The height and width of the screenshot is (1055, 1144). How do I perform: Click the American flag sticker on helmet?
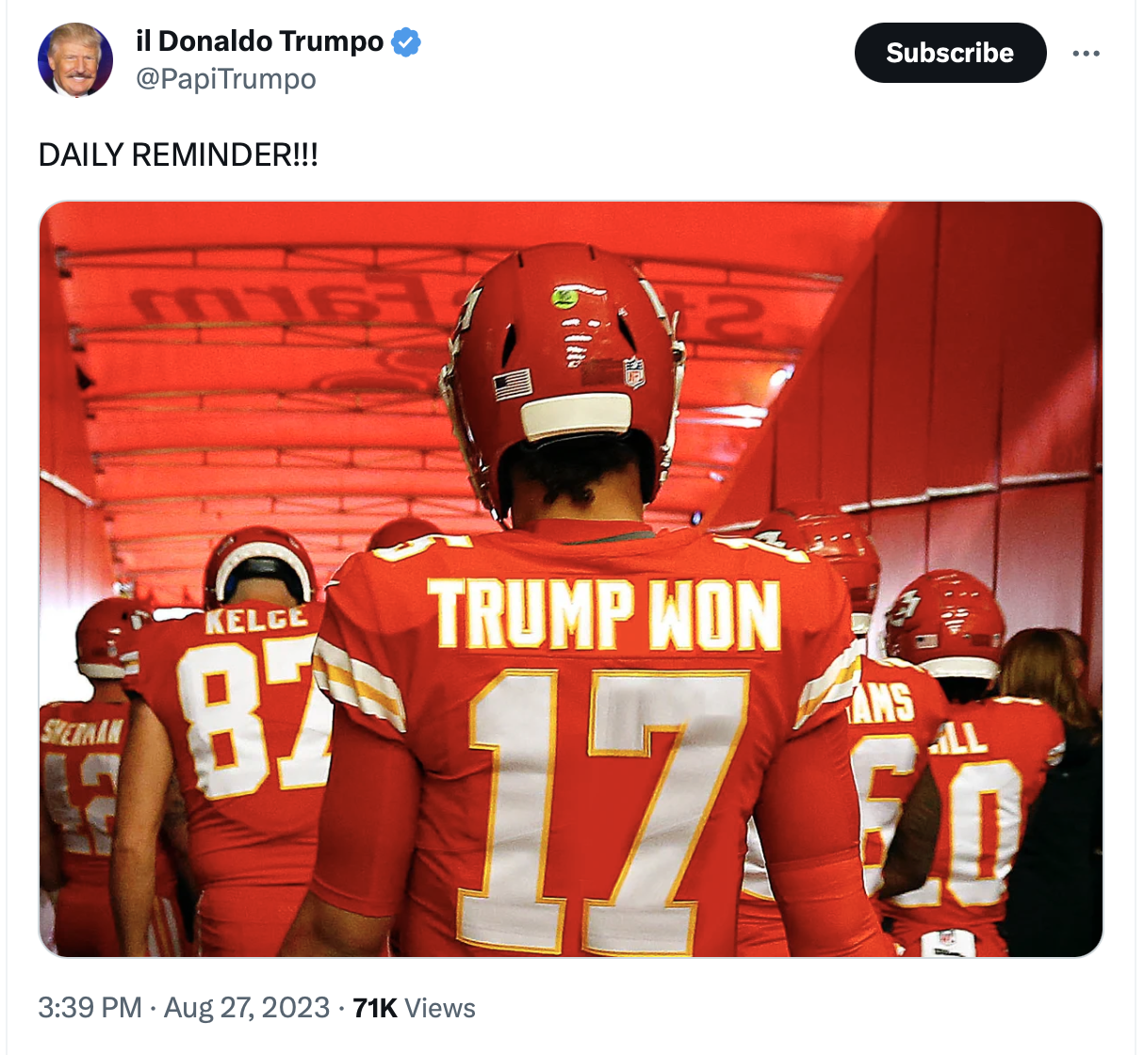[513, 384]
